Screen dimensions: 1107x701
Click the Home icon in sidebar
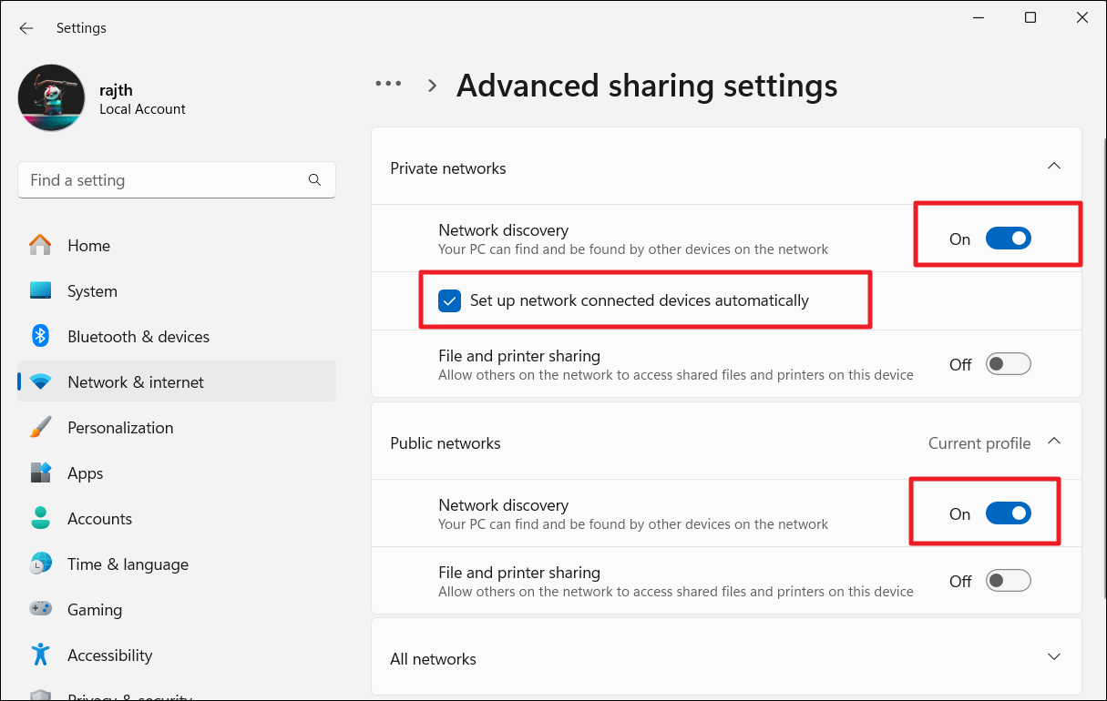pos(40,246)
